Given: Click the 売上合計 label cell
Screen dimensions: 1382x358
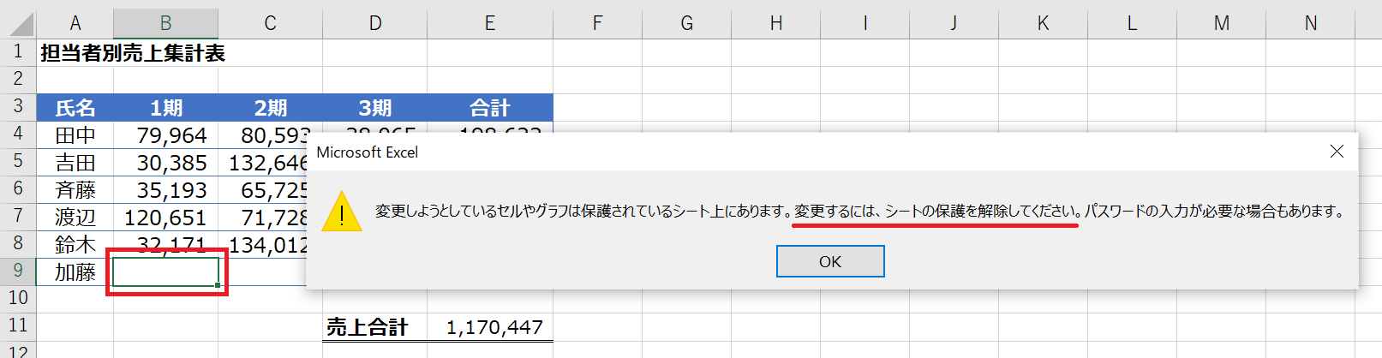Looking at the screenshot, I should click(368, 327).
